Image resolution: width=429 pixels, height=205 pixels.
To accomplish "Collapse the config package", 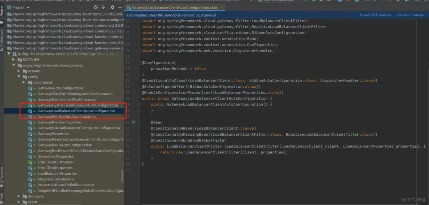I will [x=19, y=77].
